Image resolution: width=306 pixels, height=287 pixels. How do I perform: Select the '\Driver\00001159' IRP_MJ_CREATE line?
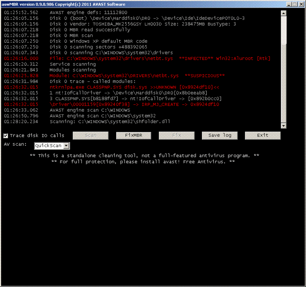coord(111,104)
